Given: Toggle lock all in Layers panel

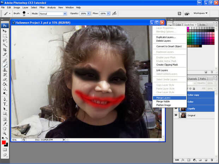Looking at the screenshot, I should pos(194,89).
